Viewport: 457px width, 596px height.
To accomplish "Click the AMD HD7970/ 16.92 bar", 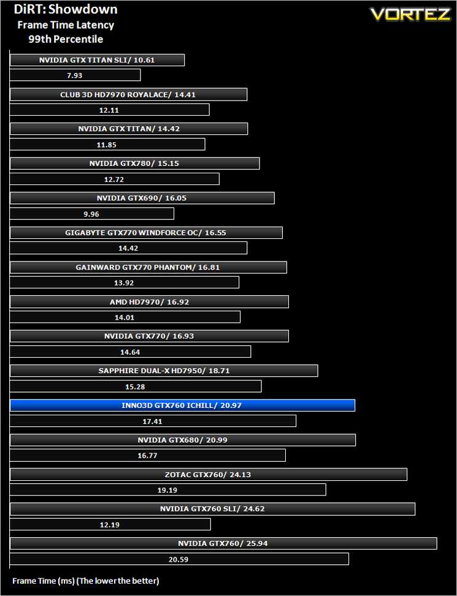I will pyautogui.click(x=149, y=302).
